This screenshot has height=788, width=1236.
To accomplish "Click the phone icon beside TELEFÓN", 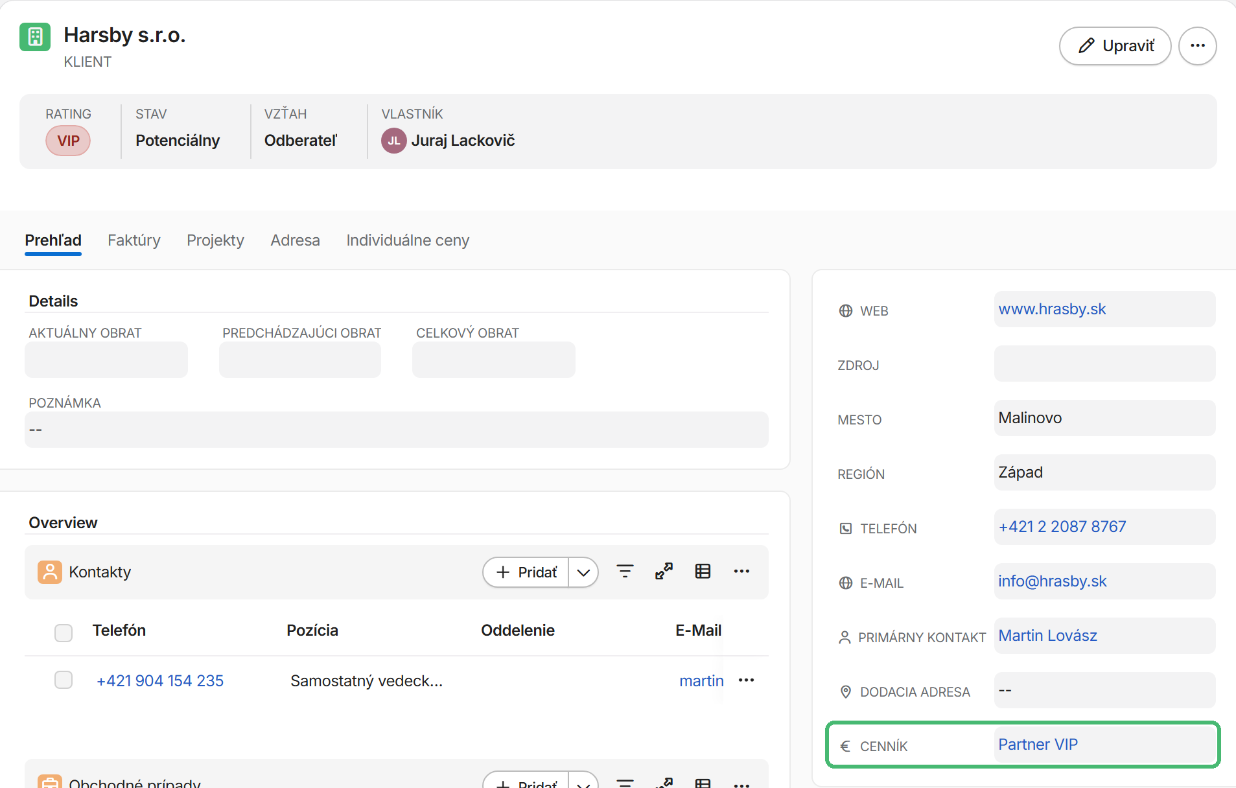I will point(845,529).
